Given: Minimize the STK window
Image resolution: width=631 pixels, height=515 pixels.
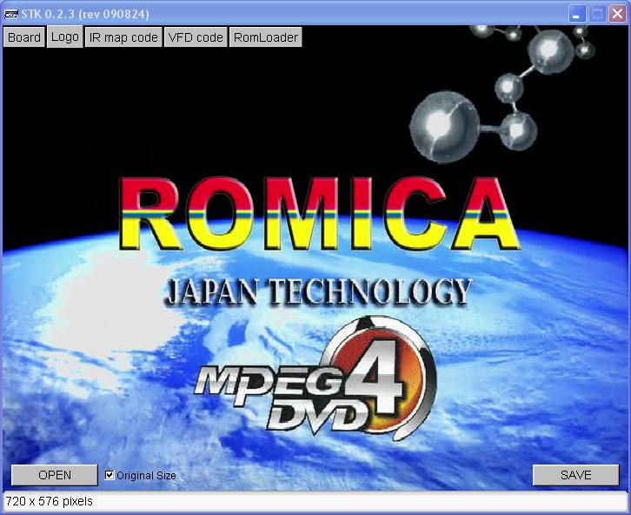Looking at the screenshot, I should point(576,14).
